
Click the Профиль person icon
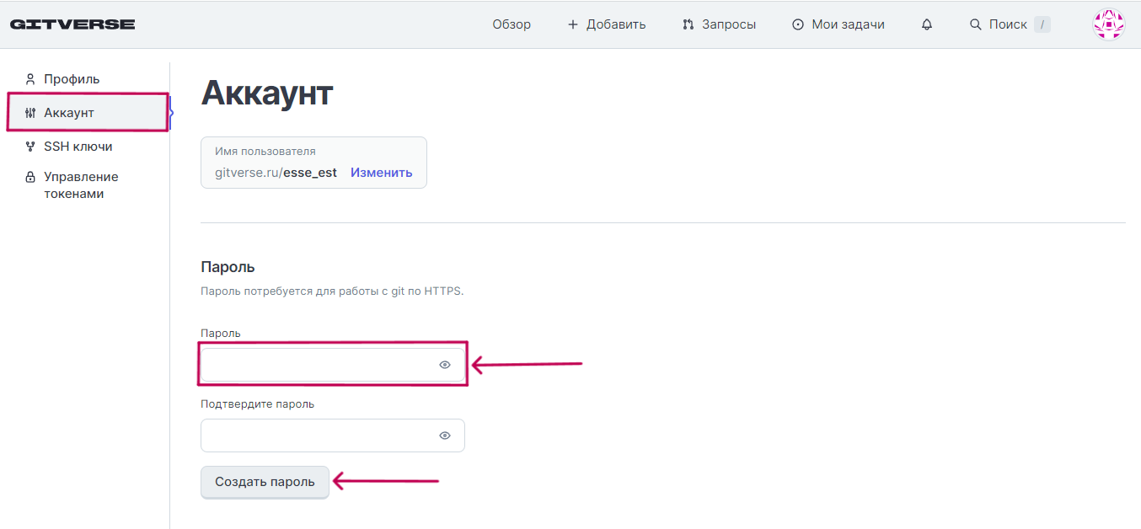pyautogui.click(x=30, y=79)
